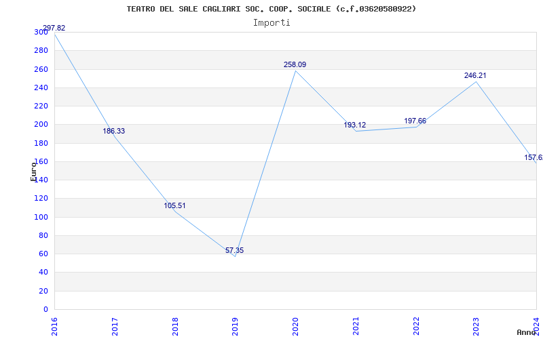Select the Importi subtitle
543x339 pixels.
pyautogui.click(x=271, y=23)
